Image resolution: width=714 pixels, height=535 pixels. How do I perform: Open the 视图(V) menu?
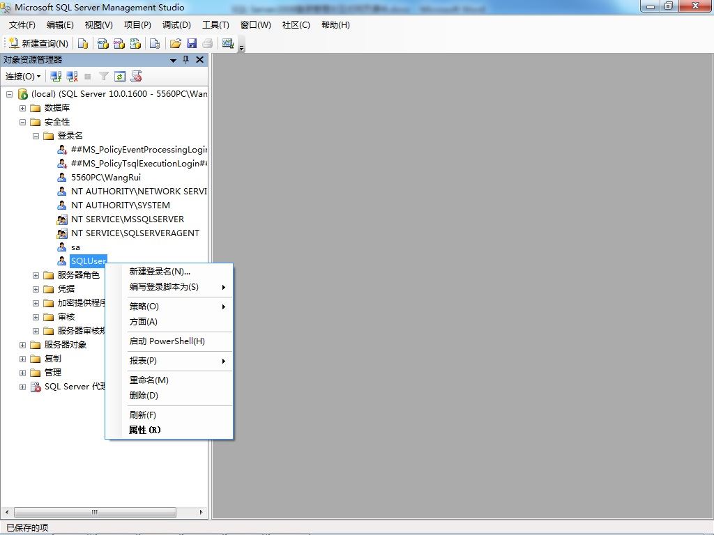[99, 25]
